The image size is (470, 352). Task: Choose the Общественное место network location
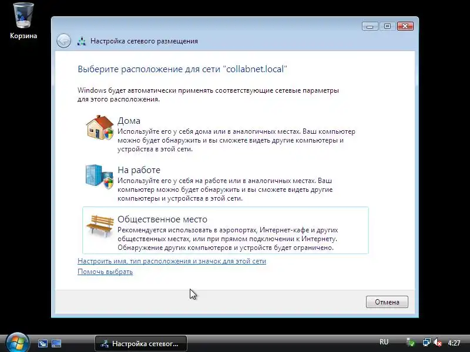tap(226, 230)
